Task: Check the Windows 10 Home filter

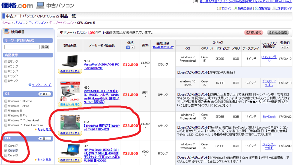Action: [6, 101]
